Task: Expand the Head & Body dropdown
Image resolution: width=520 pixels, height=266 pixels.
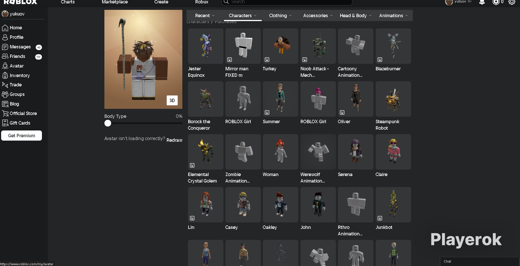Action: [356, 15]
